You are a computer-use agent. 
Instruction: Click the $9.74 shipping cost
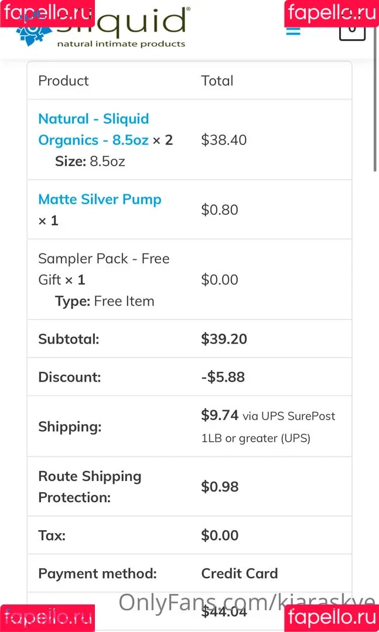pos(220,415)
